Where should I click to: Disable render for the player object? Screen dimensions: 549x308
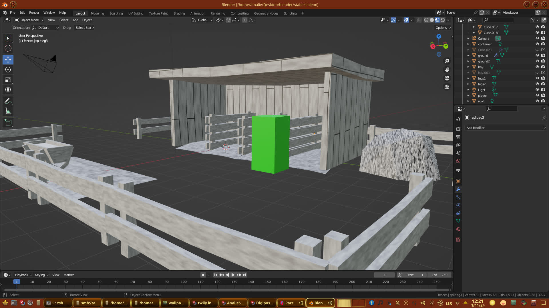click(543, 95)
